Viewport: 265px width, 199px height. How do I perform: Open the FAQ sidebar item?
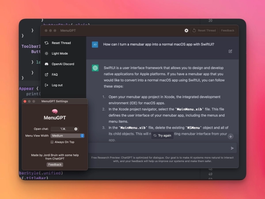54,74
